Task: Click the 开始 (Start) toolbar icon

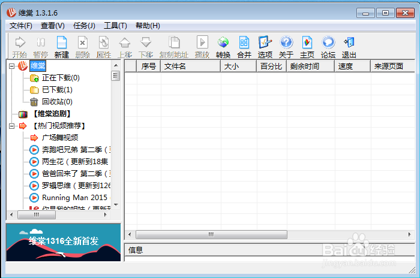Action: pyautogui.click(x=20, y=47)
